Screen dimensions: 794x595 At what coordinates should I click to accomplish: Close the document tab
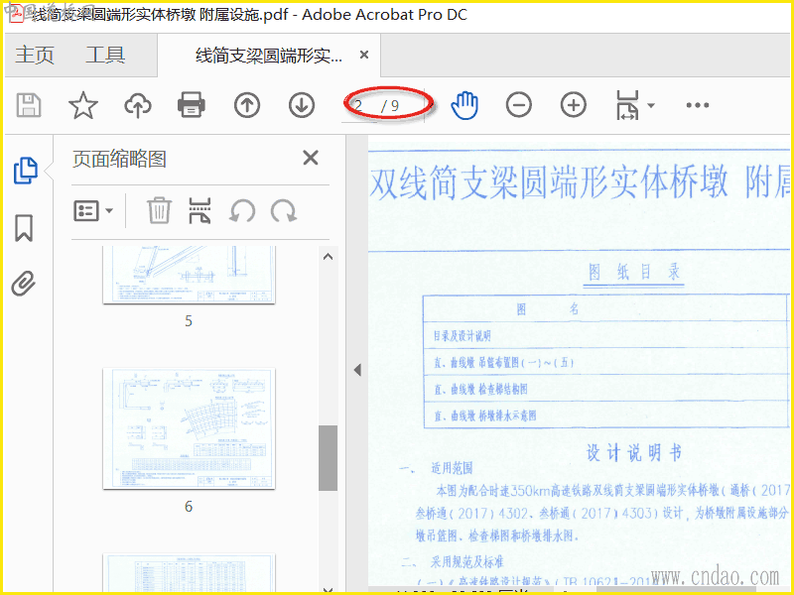click(x=364, y=55)
